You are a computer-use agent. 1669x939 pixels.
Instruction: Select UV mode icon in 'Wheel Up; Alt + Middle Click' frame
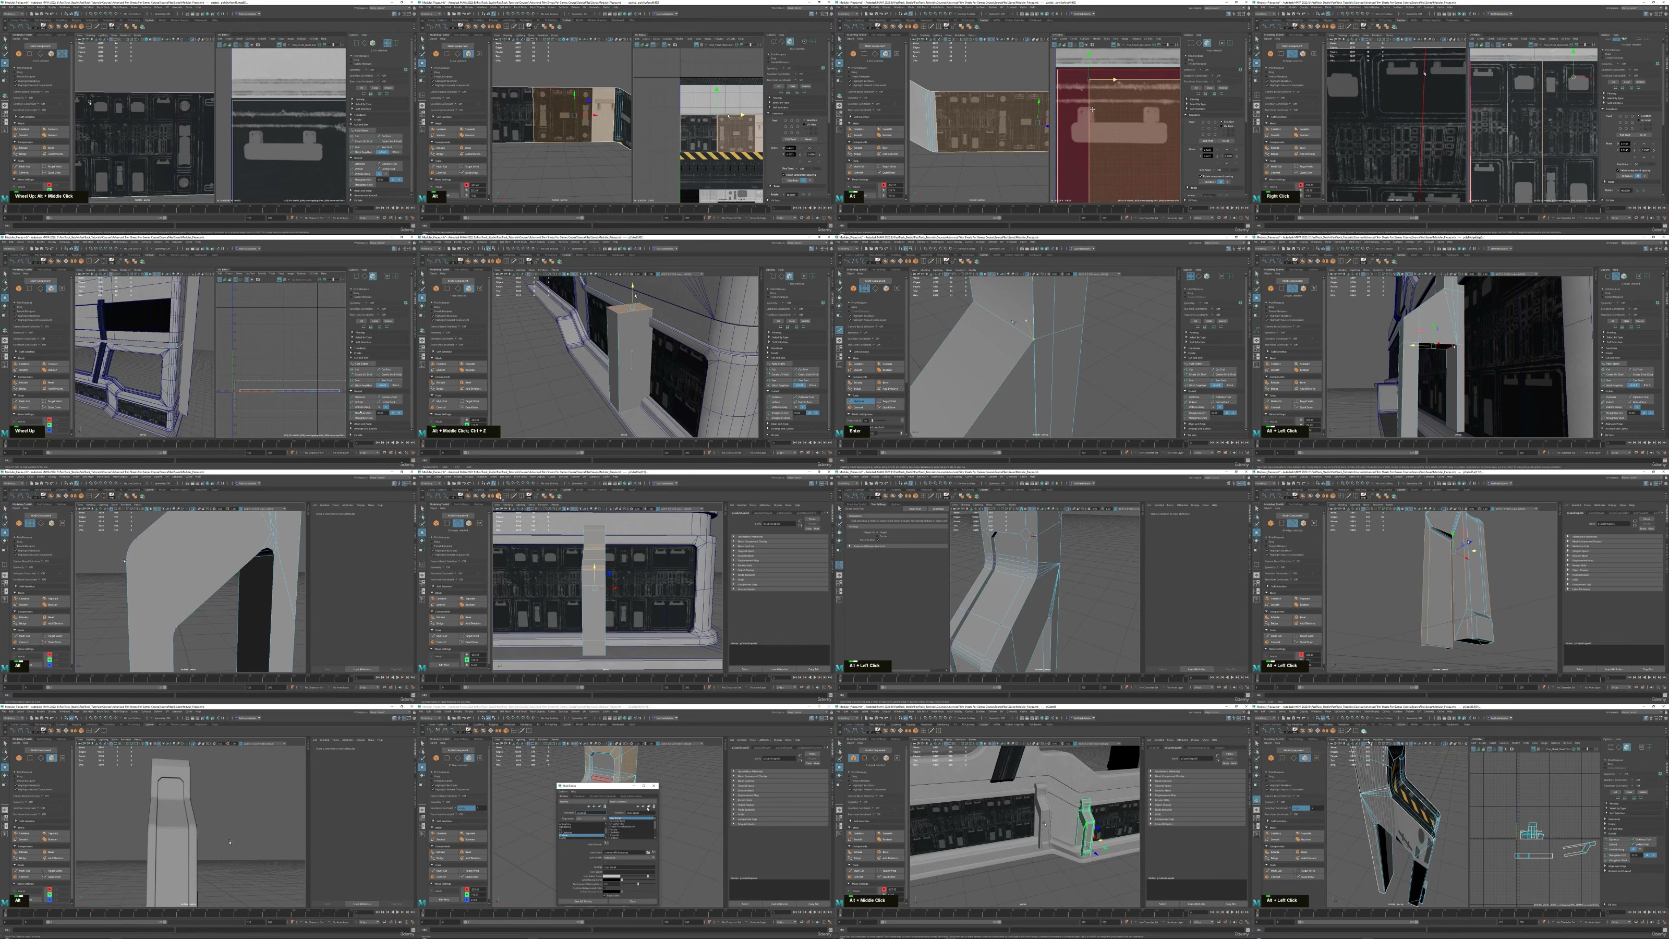(x=62, y=54)
